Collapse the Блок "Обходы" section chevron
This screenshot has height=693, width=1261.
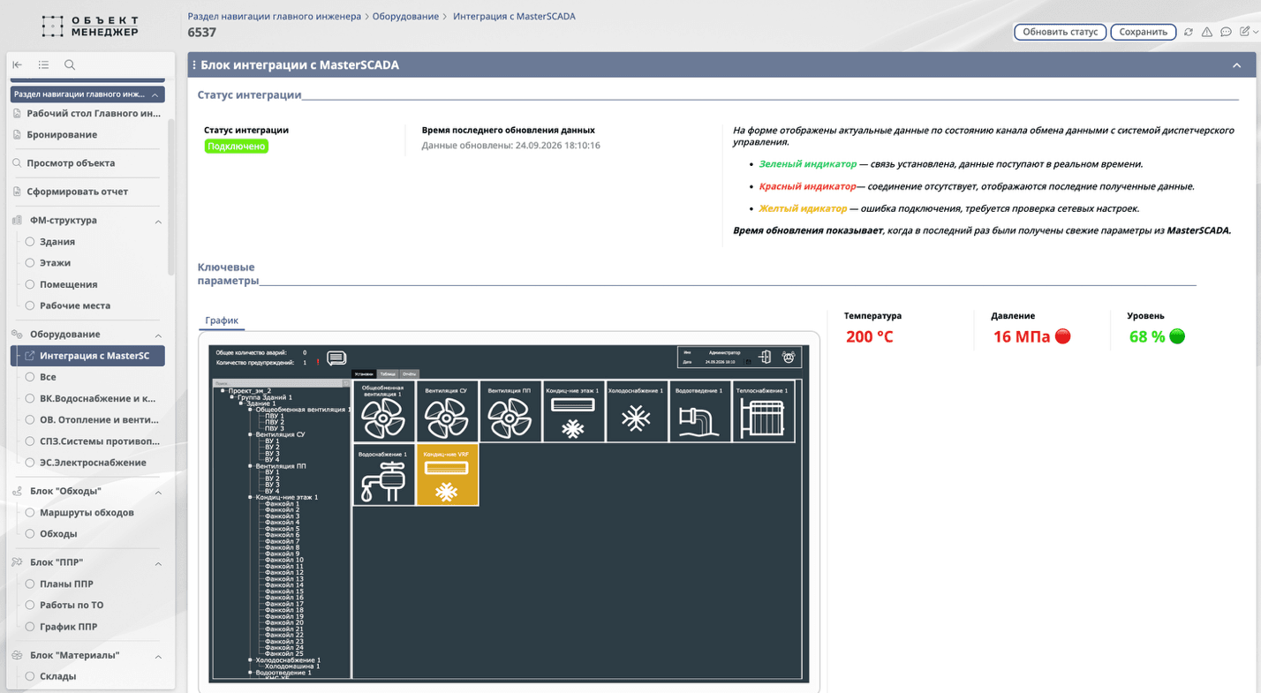click(158, 492)
